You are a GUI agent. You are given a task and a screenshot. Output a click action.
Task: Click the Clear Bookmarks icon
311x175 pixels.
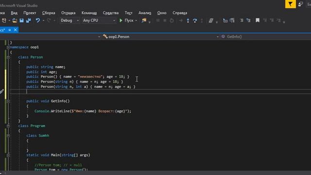pyautogui.click(x=278, y=20)
